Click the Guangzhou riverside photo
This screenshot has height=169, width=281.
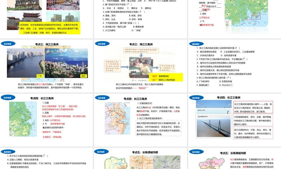coord(25,63)
